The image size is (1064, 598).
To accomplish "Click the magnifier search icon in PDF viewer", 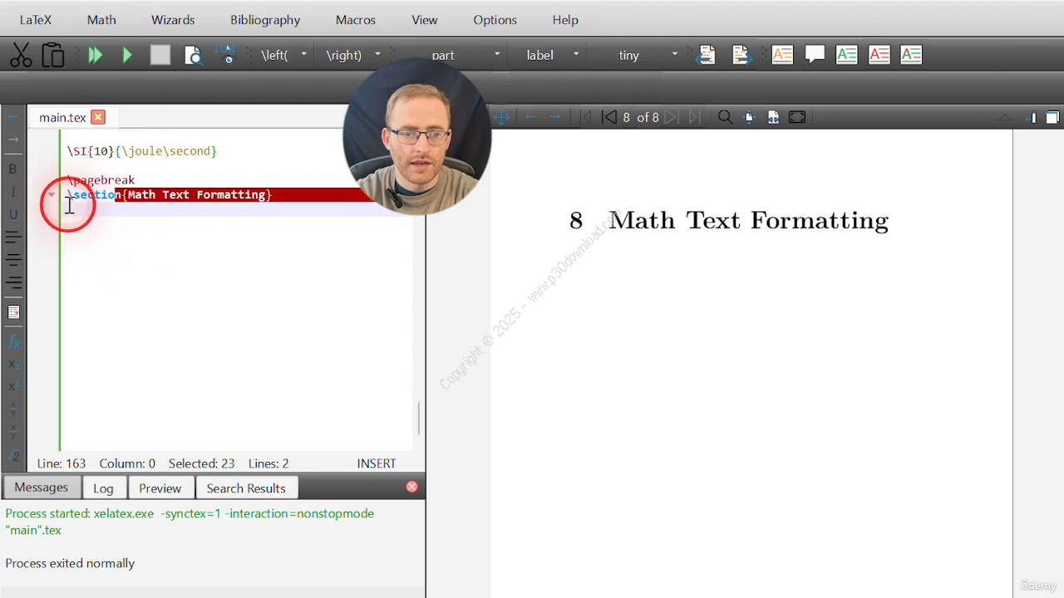I will pos(725,117).
